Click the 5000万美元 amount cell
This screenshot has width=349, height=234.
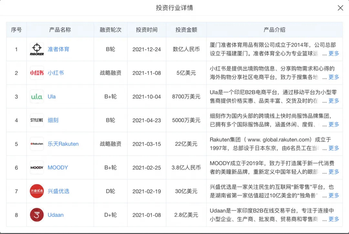point(186,120)
